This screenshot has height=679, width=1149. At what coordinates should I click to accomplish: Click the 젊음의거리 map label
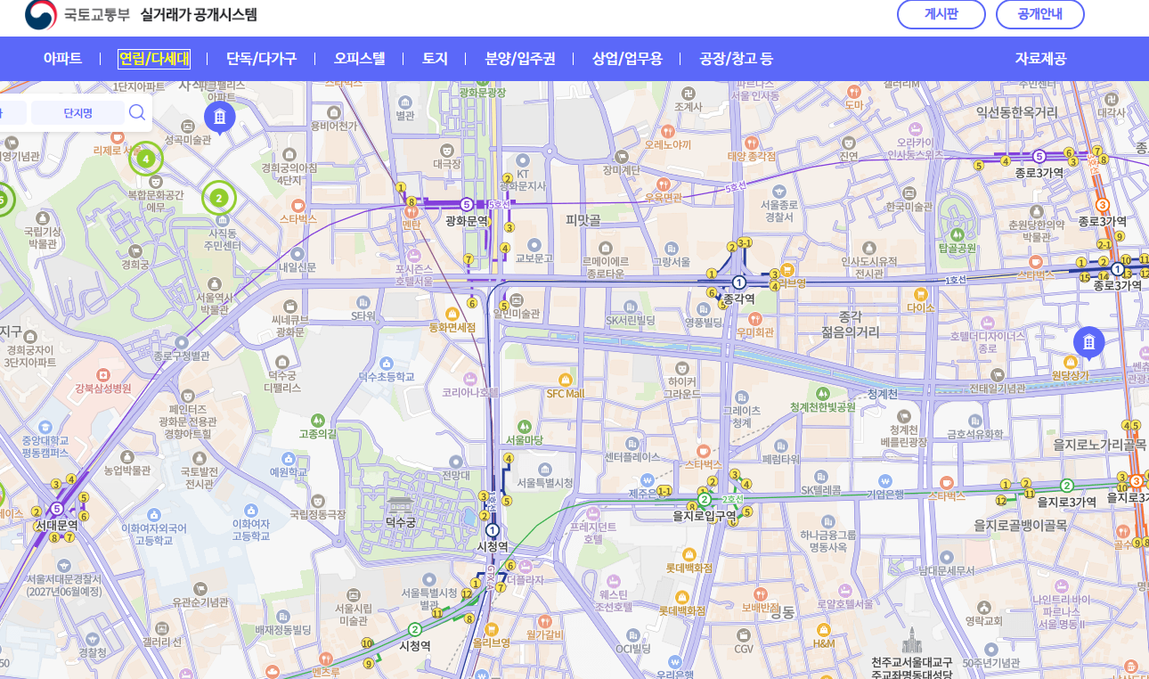coord(851,331)
